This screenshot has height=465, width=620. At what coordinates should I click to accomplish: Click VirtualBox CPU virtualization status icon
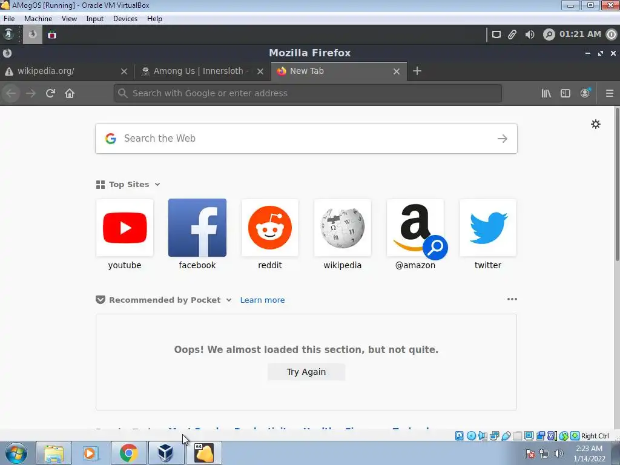(551, 436)
